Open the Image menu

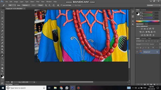(x=16, y=2)
